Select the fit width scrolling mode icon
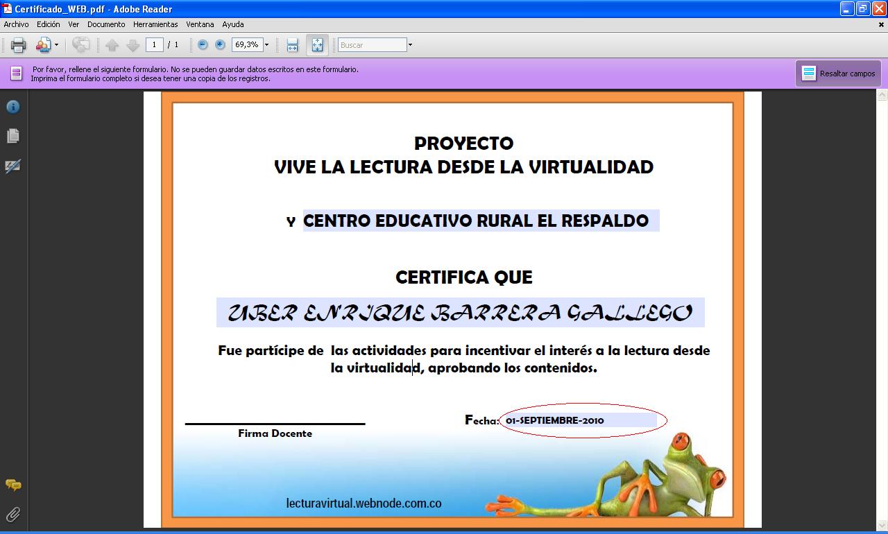The height and width of the screenshot is (534, 888). click(292, 45)
